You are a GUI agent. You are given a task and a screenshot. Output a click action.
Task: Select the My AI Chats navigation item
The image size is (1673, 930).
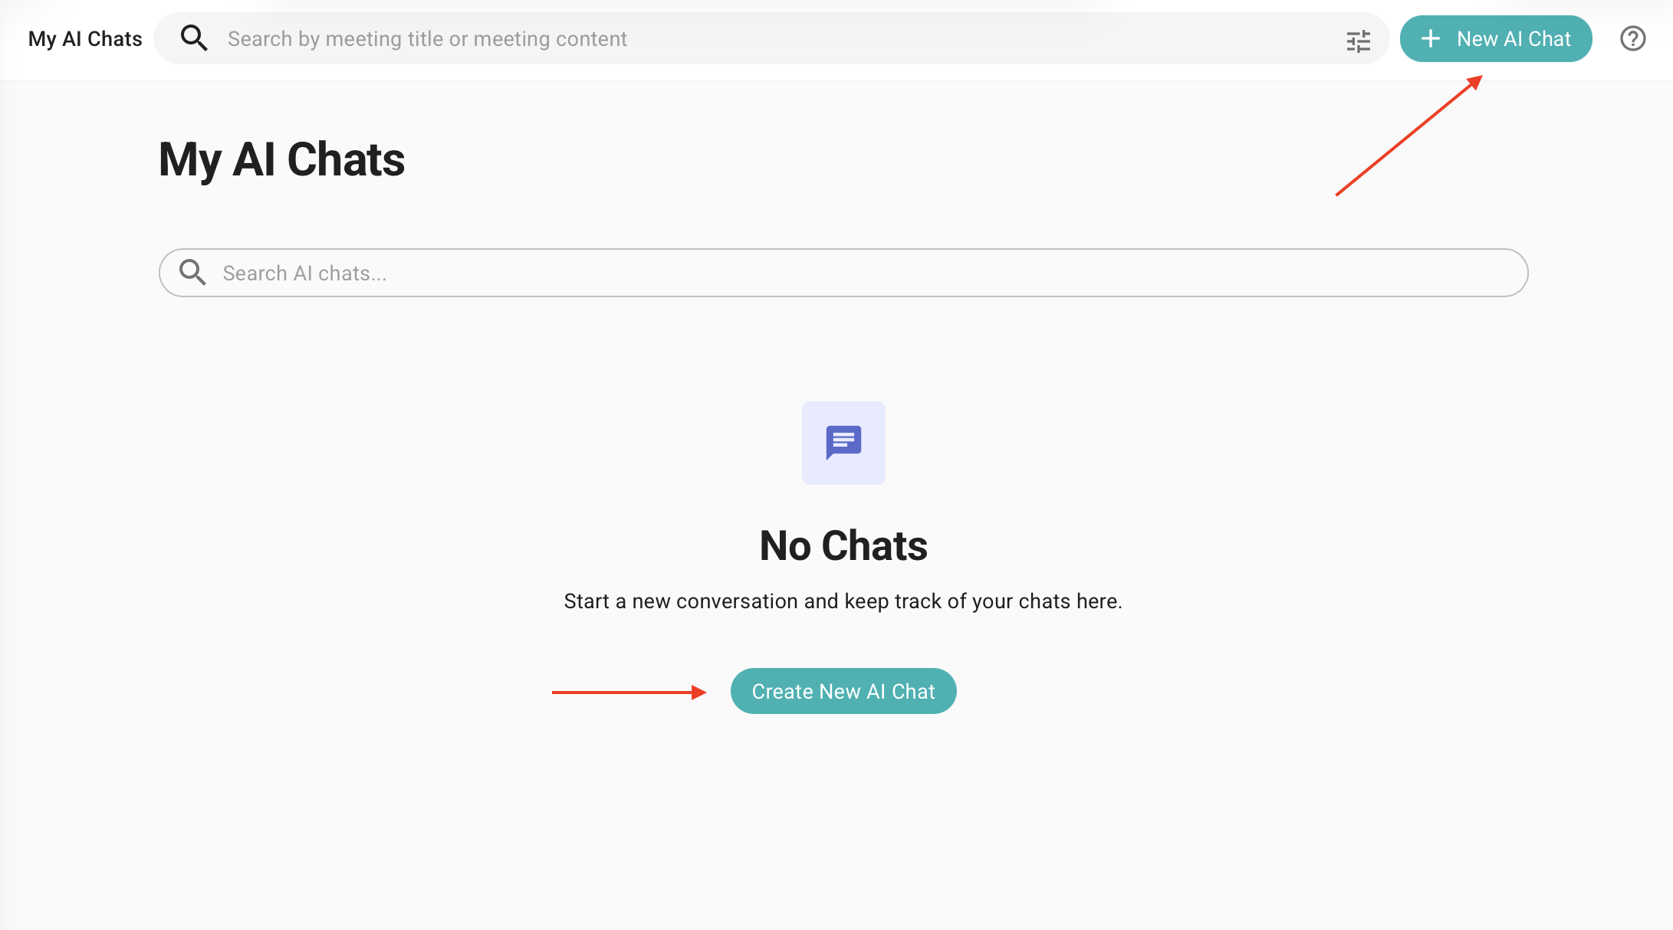tap(84, 38)
